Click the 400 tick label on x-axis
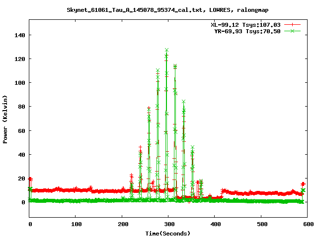 (214, 225)
